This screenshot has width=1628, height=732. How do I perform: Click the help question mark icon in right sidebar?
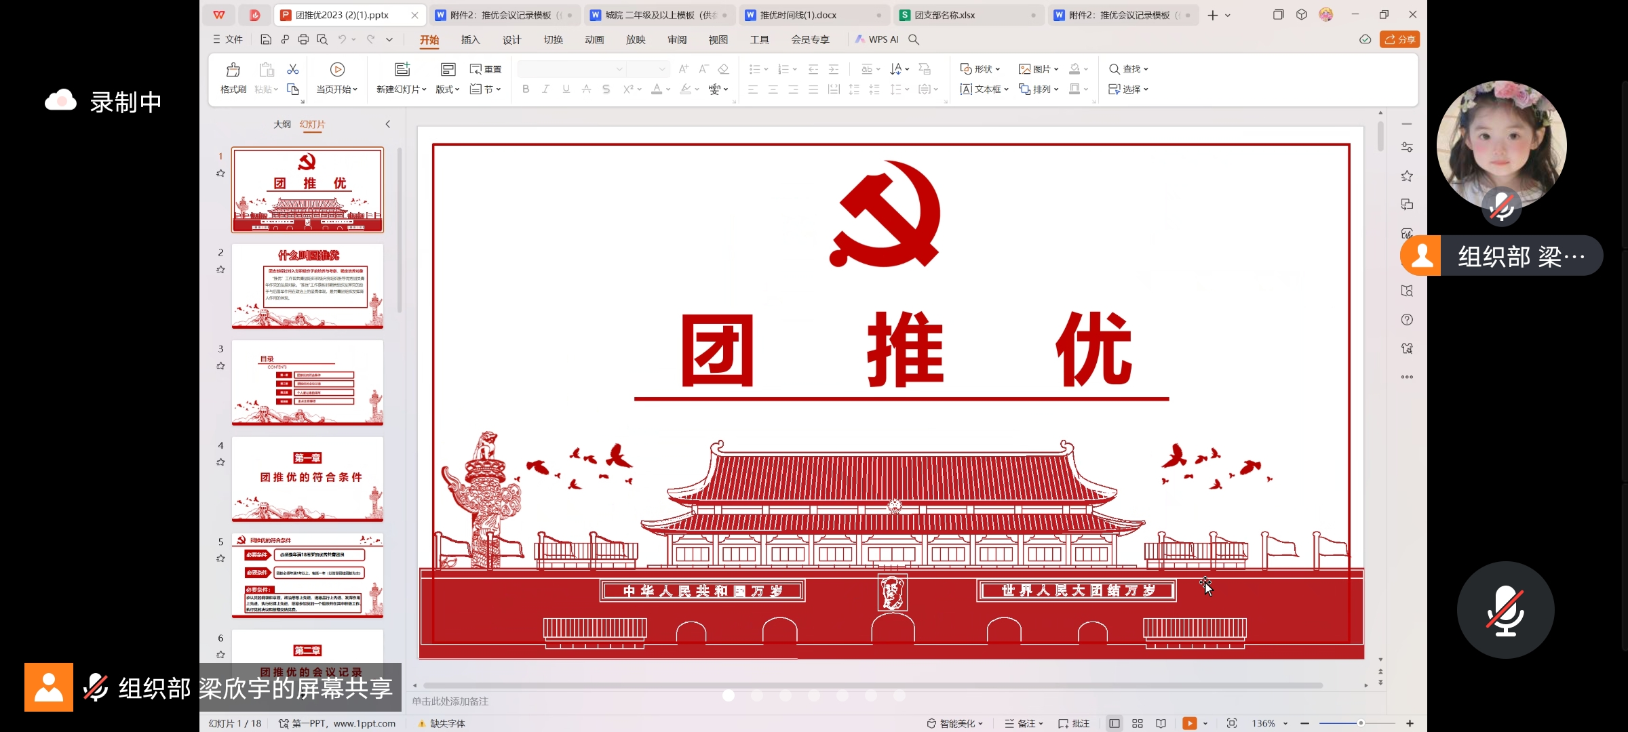tap(1407, 319)
